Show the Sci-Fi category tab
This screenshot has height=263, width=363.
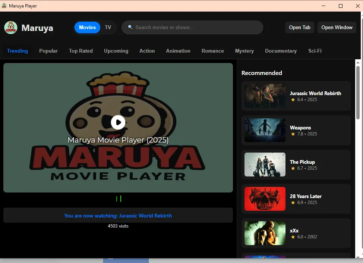click(315, 51)
